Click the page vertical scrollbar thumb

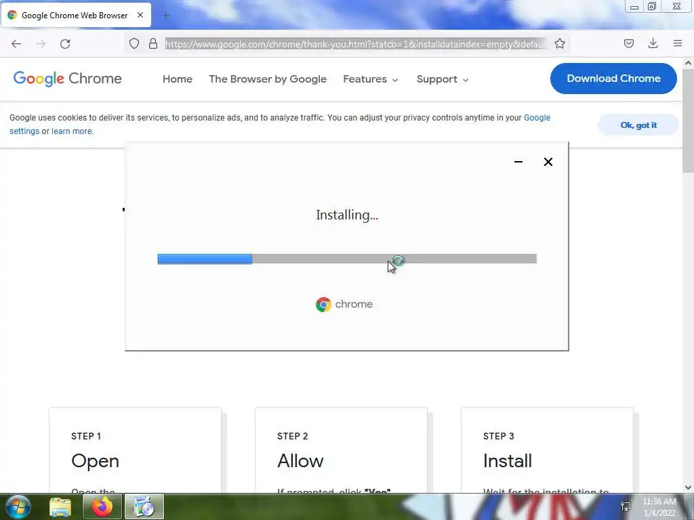click(x=688, y=121)
